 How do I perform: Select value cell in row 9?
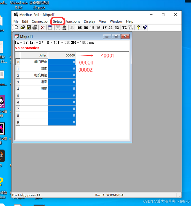pyautogui.click(x=62, y=122)
